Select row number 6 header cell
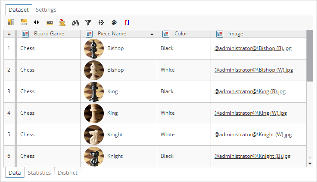This screenshot has width=317, height=182. (9, 156)
